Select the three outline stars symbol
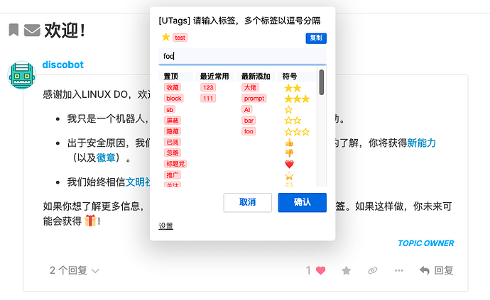Screen dimensions: 490x300 [297, 132]
